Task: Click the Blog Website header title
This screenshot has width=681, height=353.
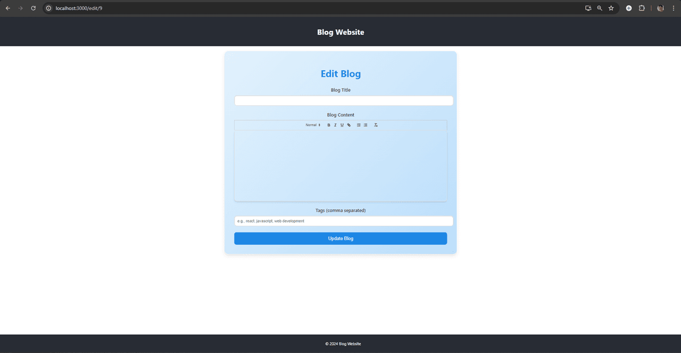Action: coord(340,32)
